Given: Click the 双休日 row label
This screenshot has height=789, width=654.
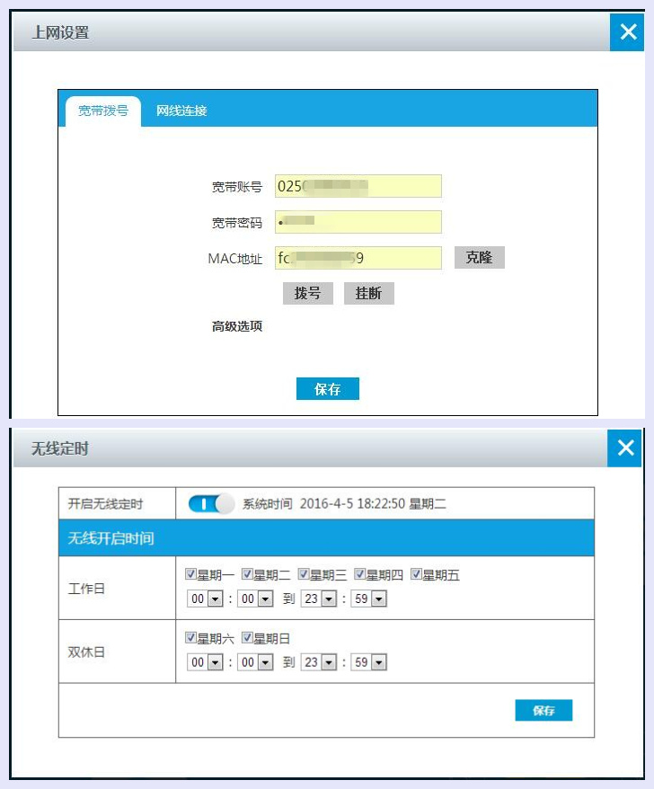Looking at the screenshot, I should click(86, 652).
